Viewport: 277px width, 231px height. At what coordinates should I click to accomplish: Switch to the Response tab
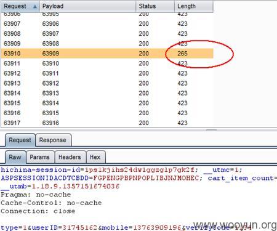(x=53, y=140)
